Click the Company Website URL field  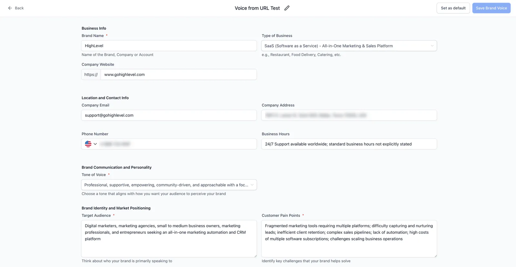tap(179, 75)
